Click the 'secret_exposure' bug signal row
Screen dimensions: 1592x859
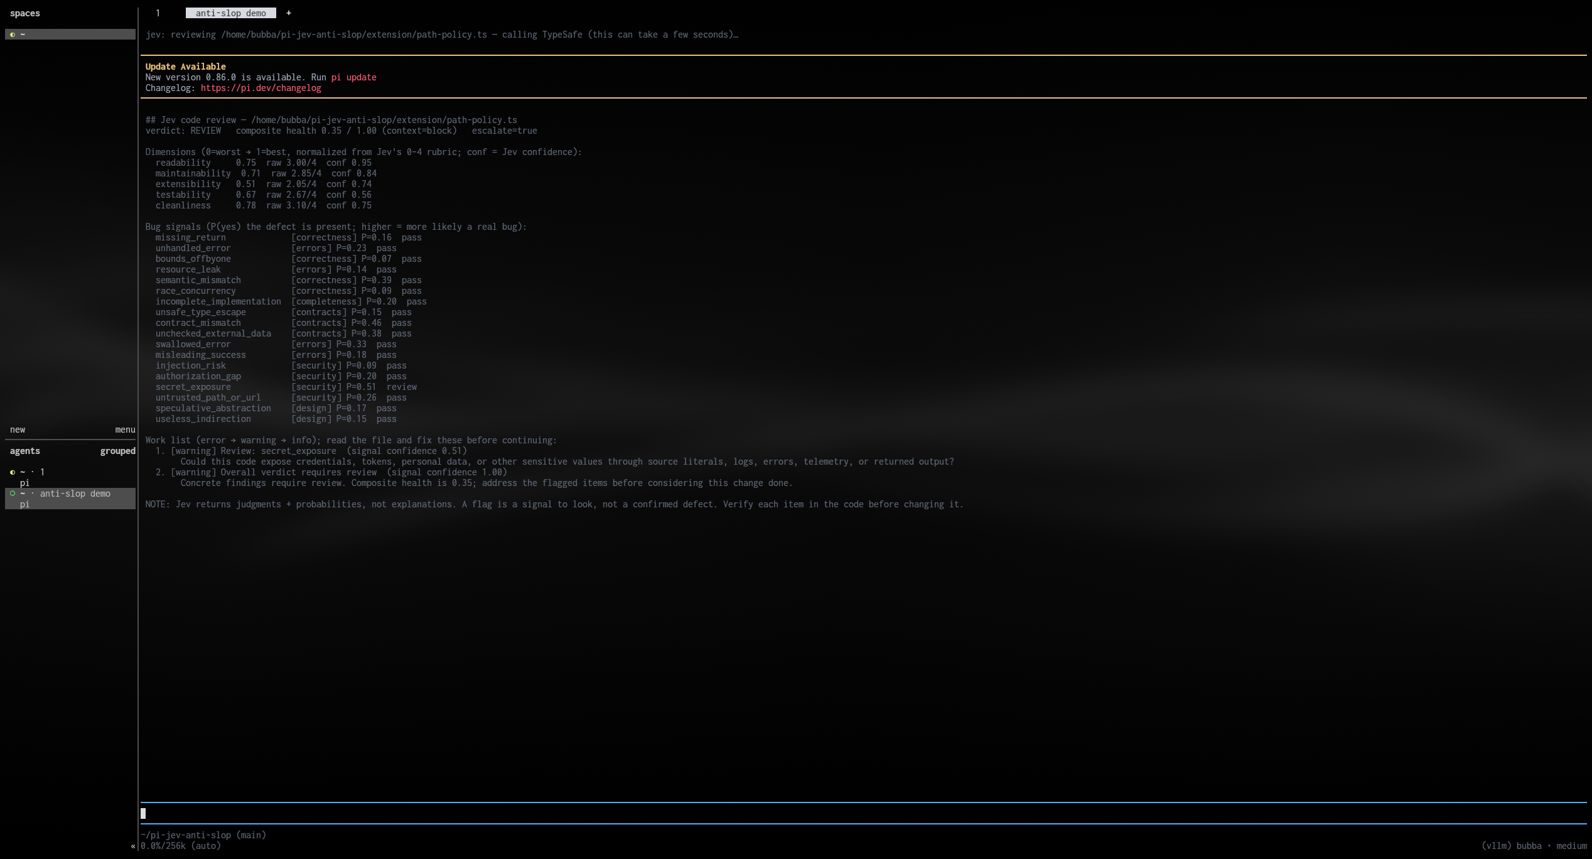click(x=286, y=387)
